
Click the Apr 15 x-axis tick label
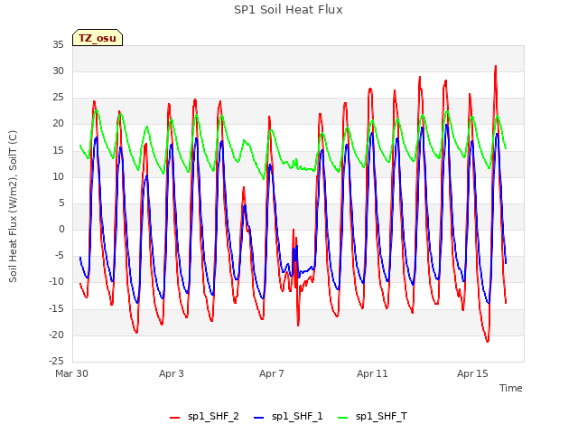click(x=472, y=373)
